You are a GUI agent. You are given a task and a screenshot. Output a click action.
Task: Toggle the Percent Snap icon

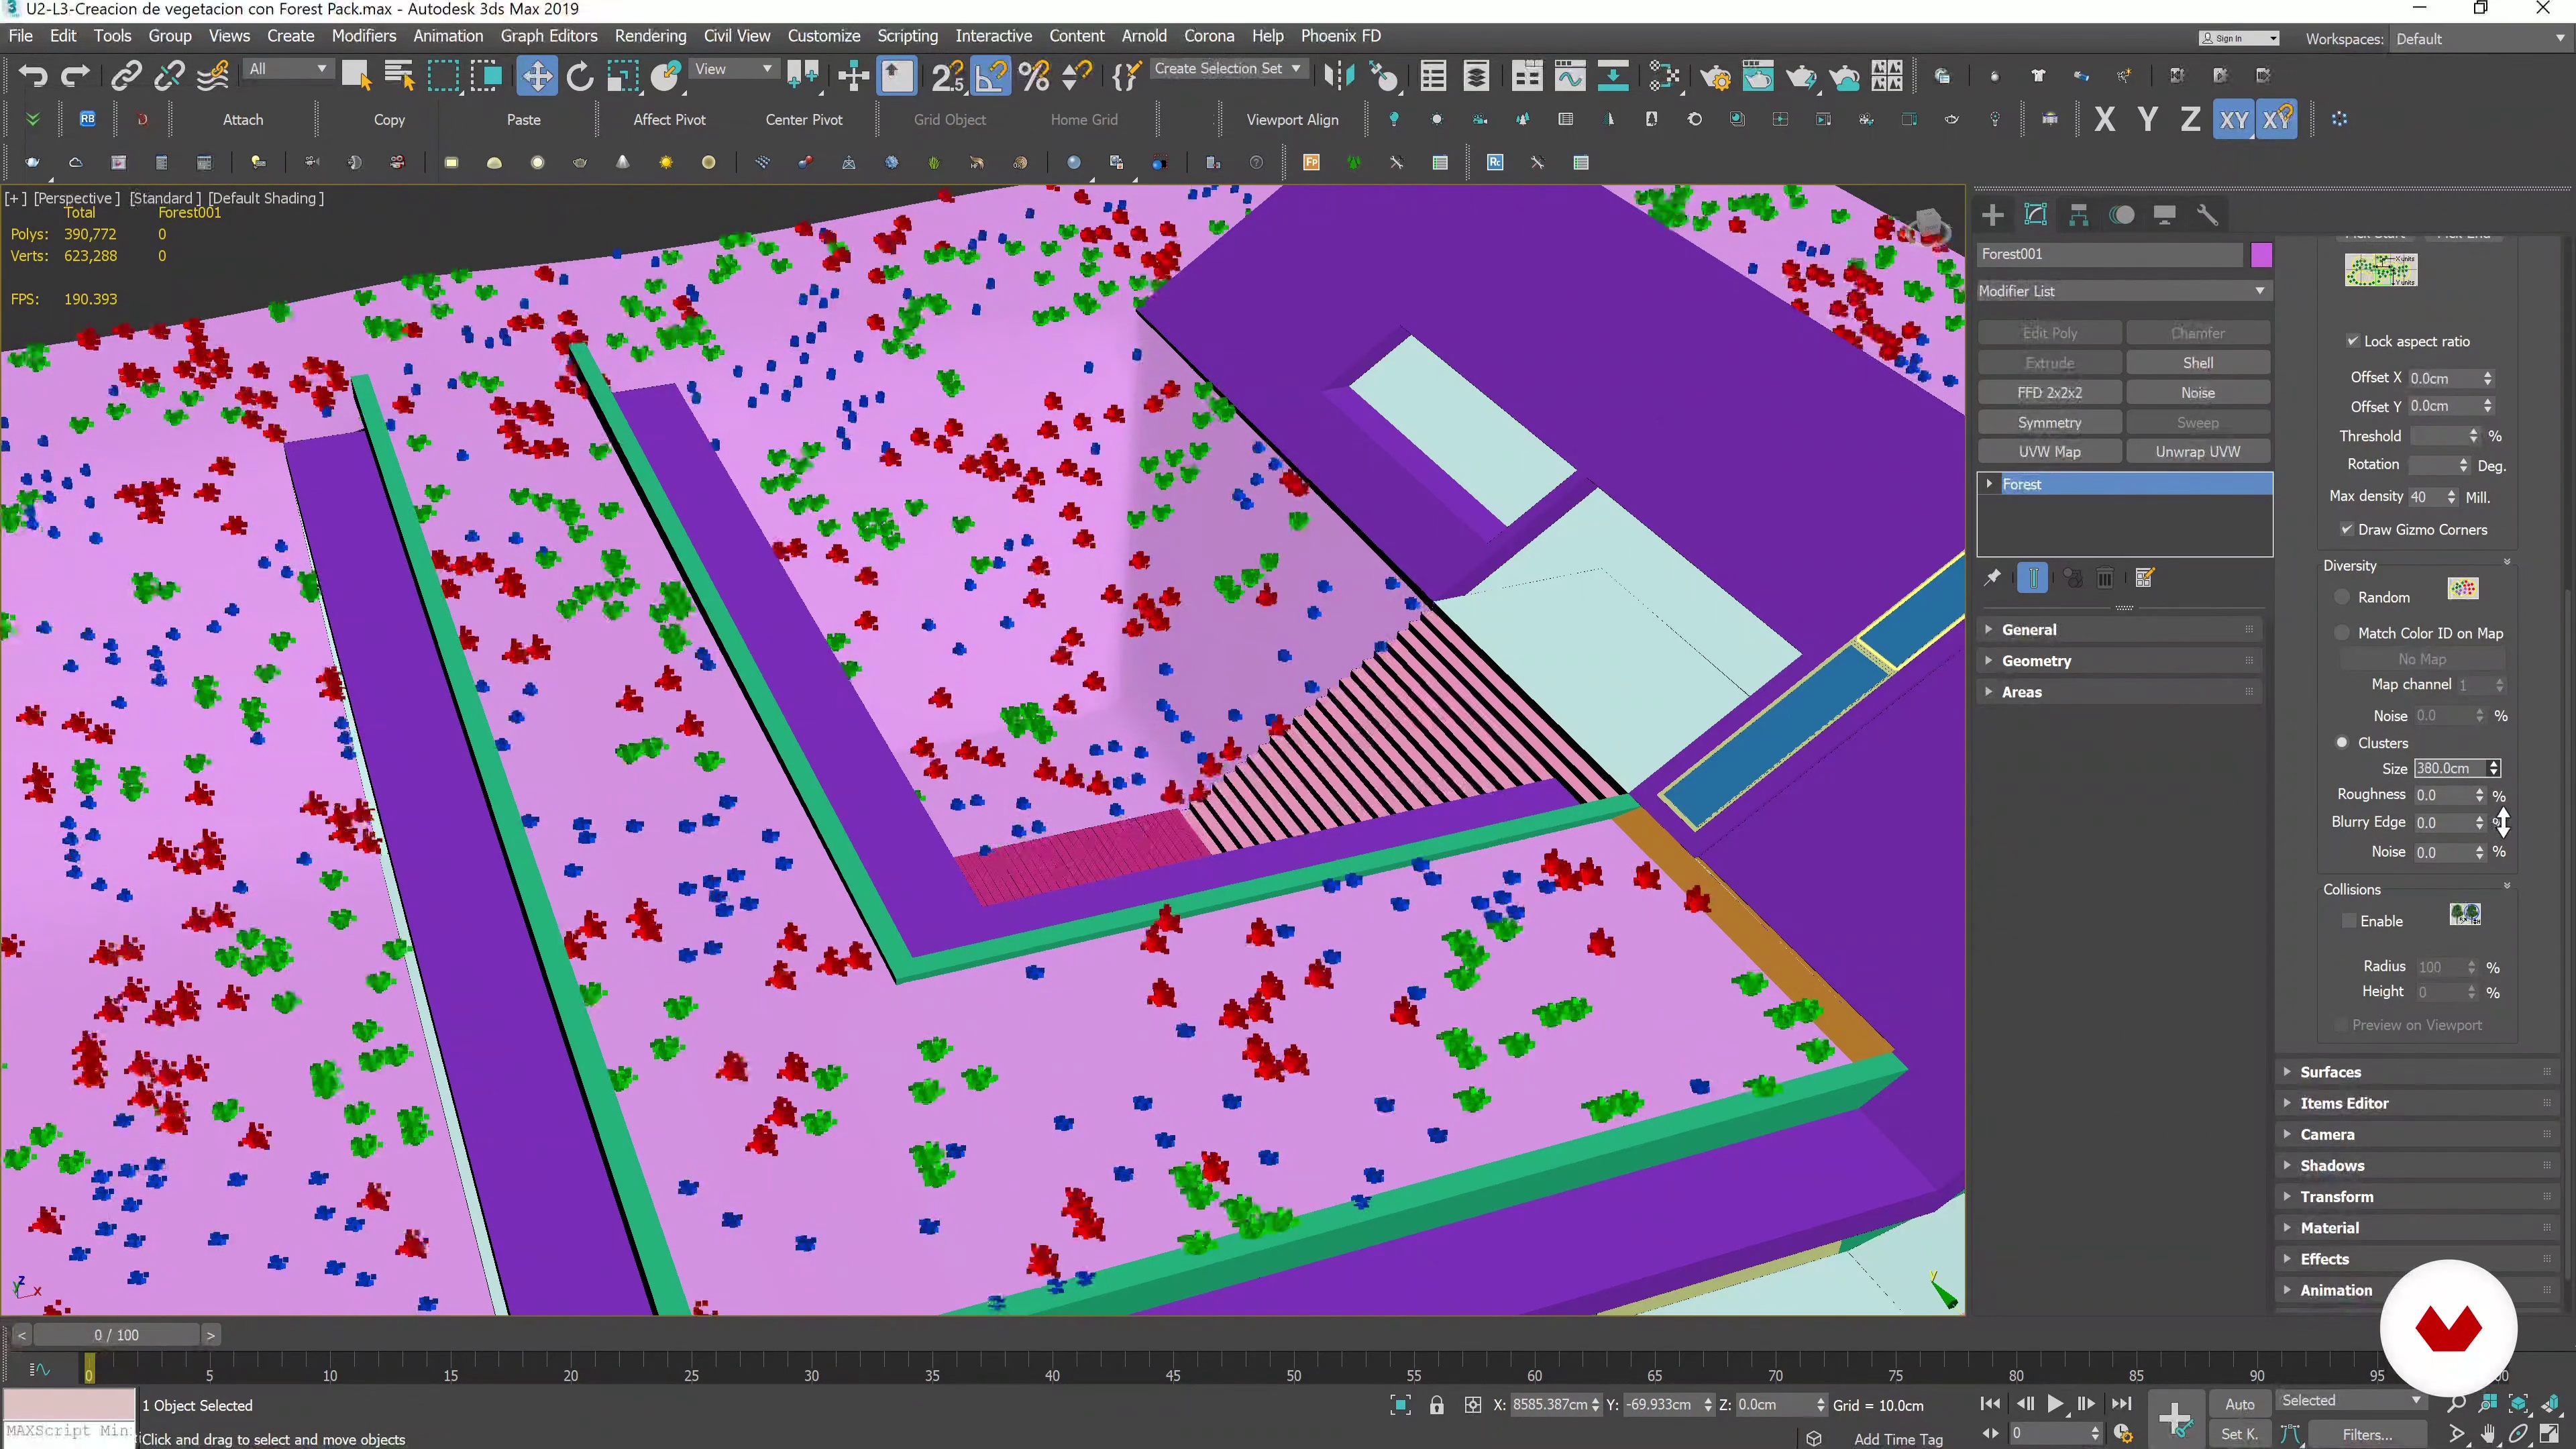1034,76
